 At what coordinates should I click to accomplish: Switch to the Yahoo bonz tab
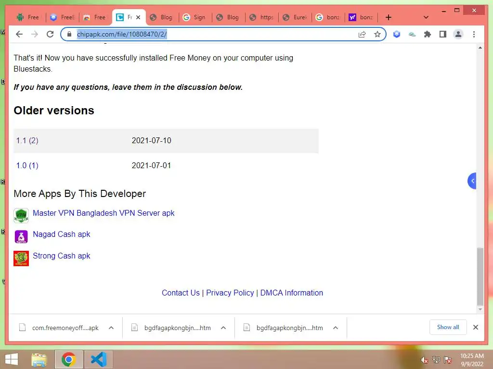coord(361,17)
